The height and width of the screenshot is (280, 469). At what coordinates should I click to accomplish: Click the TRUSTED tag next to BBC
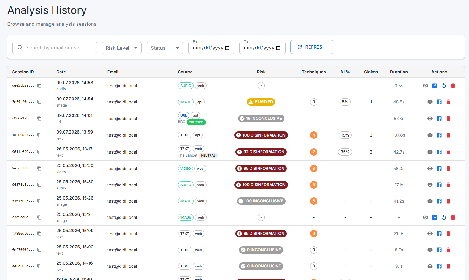pos(196,122)
